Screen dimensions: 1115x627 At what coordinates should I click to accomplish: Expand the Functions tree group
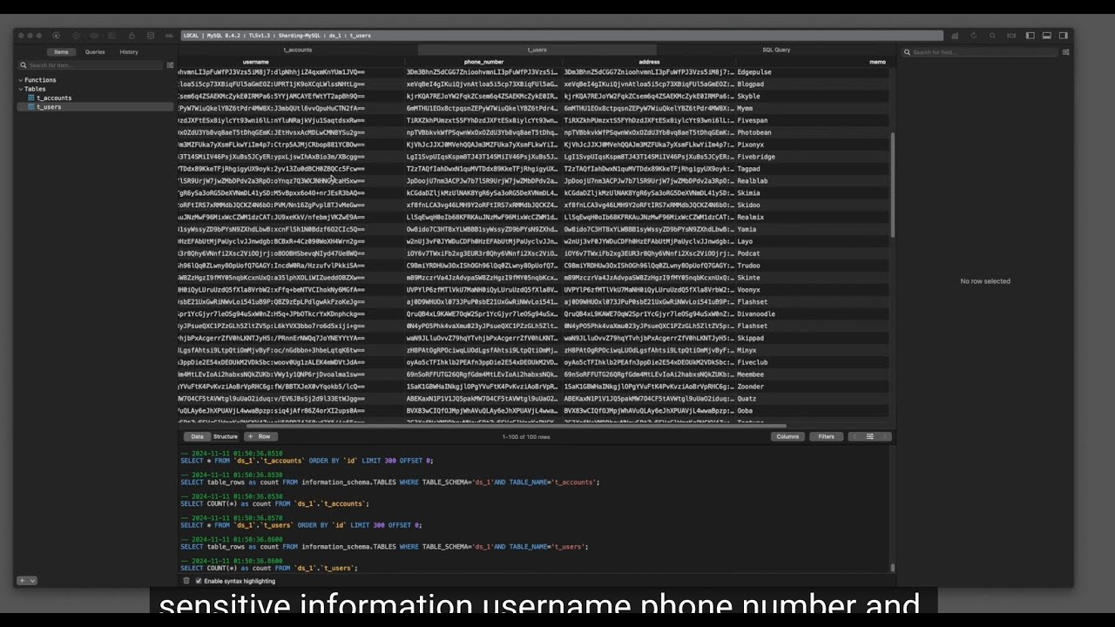[x=20, y=80]
